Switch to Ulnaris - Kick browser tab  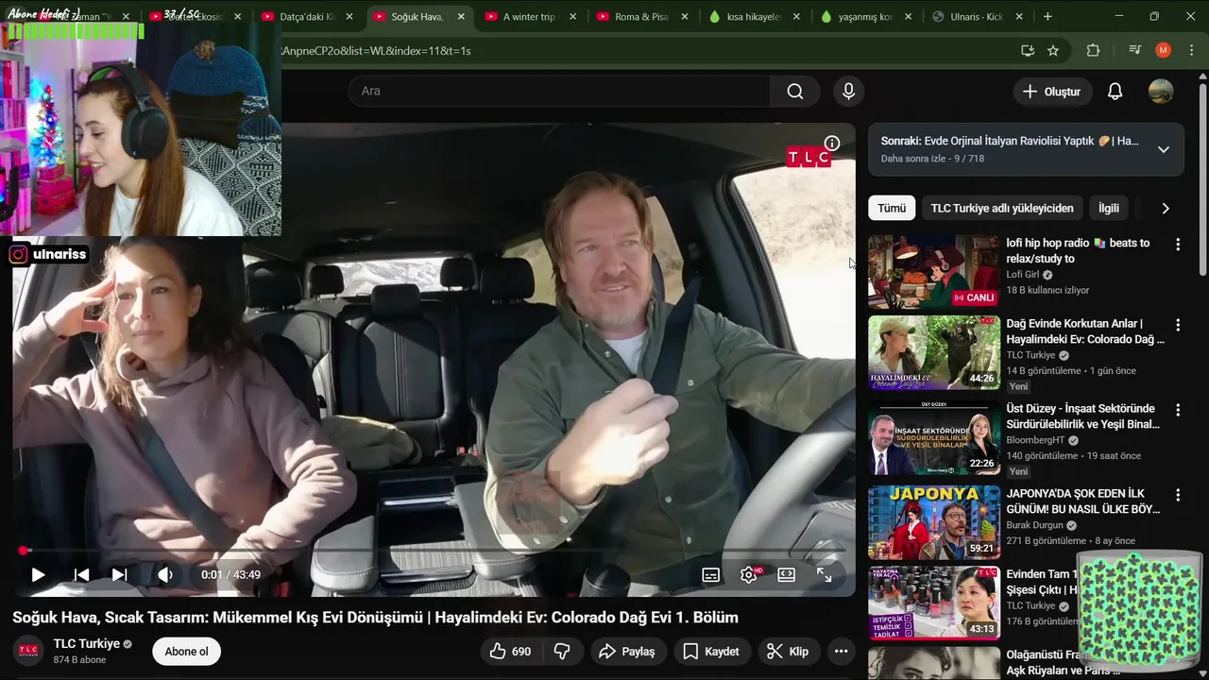coord(978,17)
